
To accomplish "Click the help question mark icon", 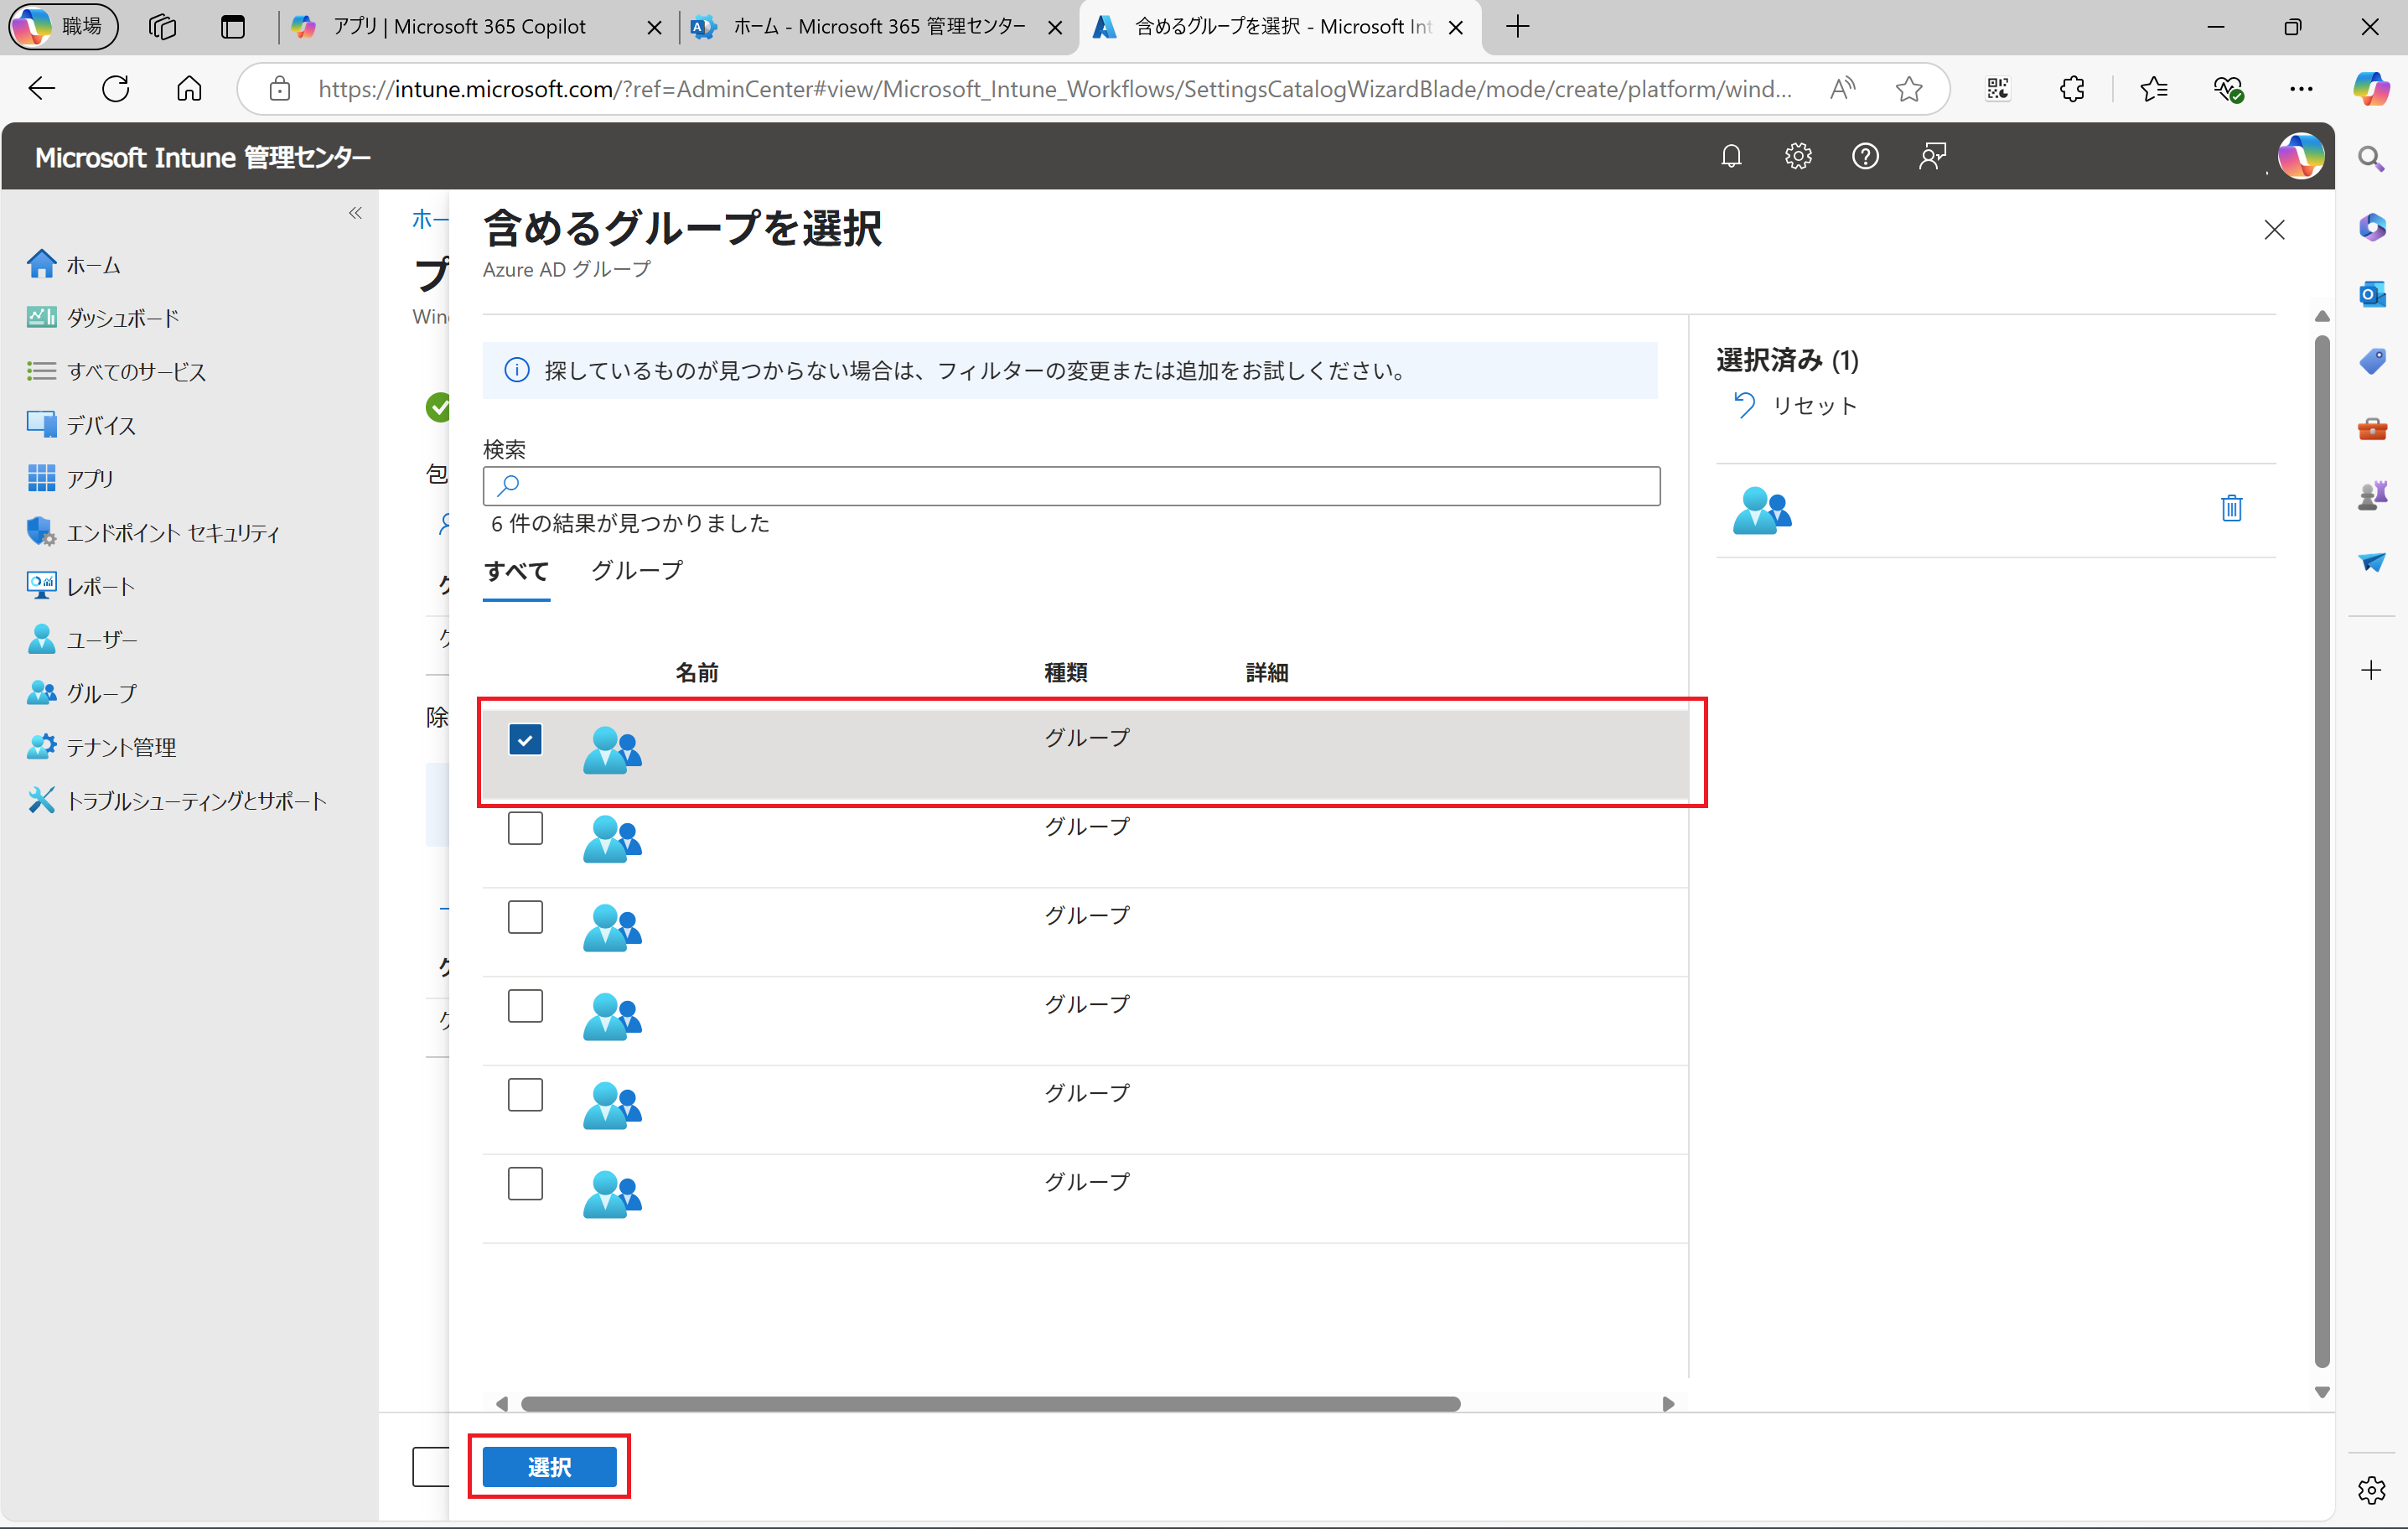I will tap(1865, 156).
